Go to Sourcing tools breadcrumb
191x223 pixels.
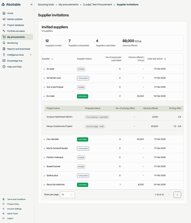point(46,4)
